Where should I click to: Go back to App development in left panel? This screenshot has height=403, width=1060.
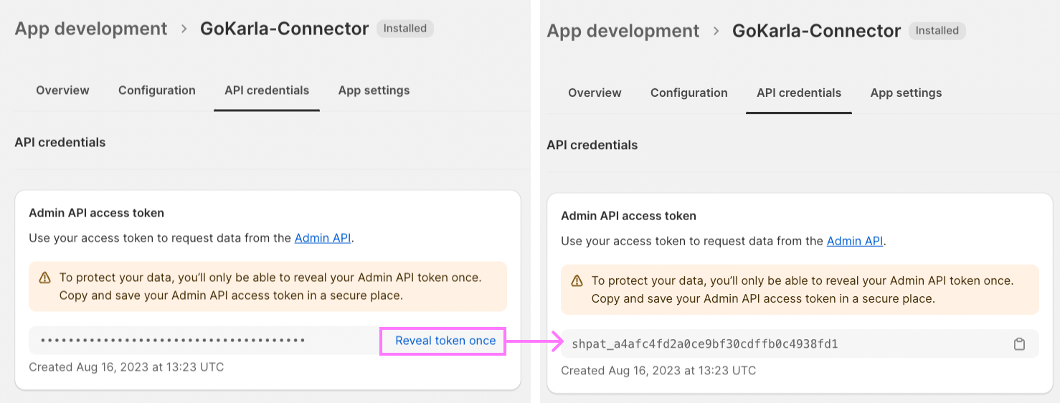90,29
